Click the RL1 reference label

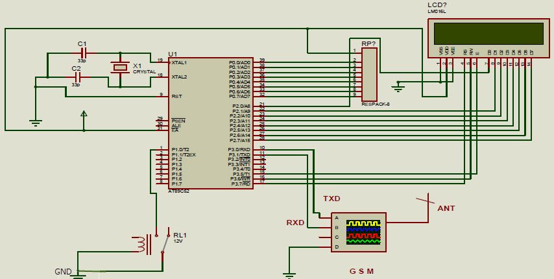180,236
